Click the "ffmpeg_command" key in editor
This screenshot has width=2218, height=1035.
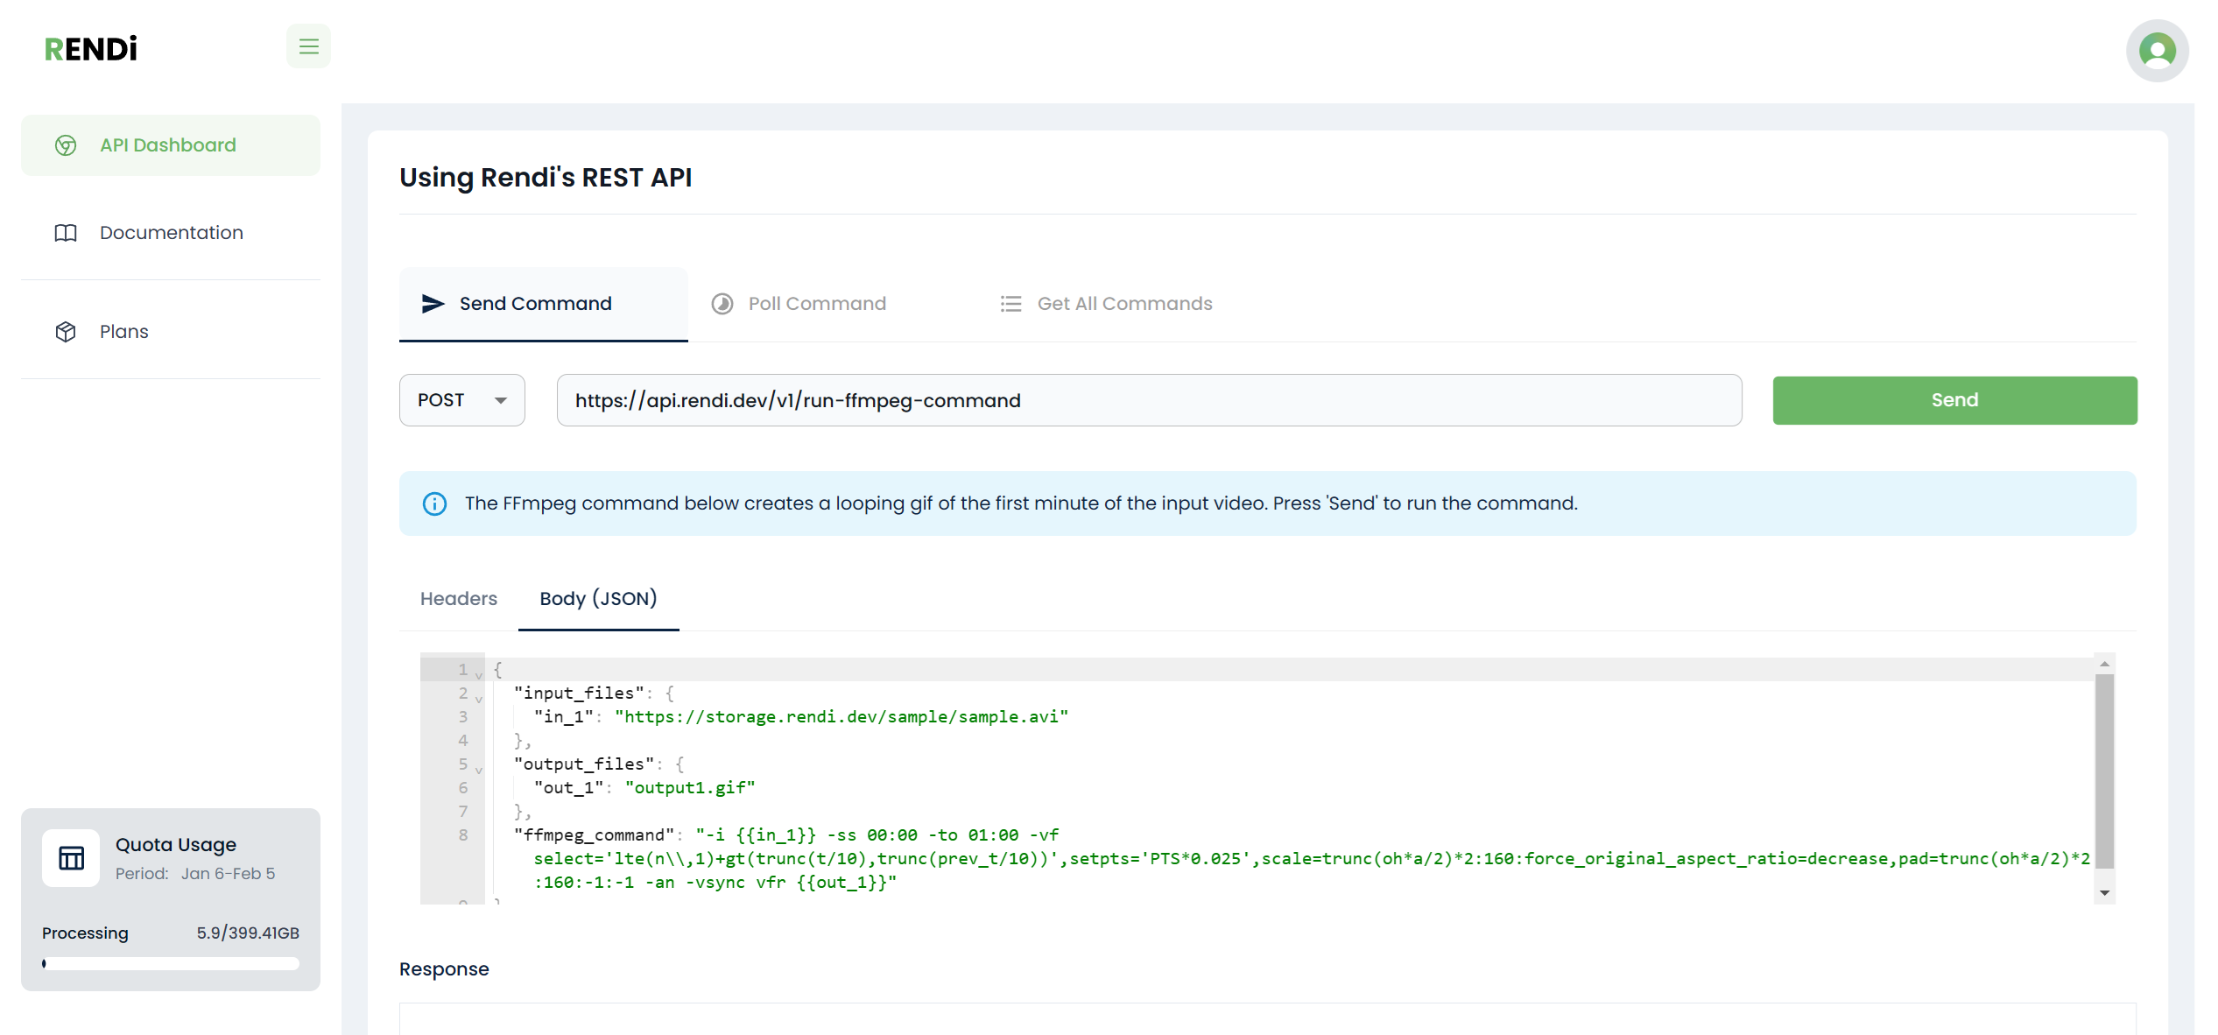[x=595, y=835]
